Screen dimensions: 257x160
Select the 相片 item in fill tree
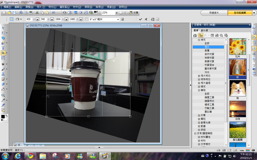pos(208,47)
